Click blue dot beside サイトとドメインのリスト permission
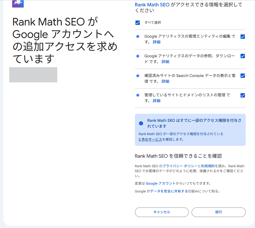Image resolution: width=255 pixels, height=228 pixels. (138, 95)
